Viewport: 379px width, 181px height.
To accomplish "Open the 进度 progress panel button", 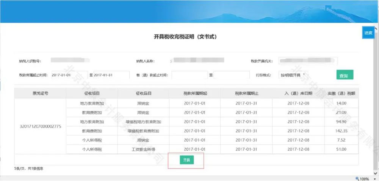I will tap(368, 33).
